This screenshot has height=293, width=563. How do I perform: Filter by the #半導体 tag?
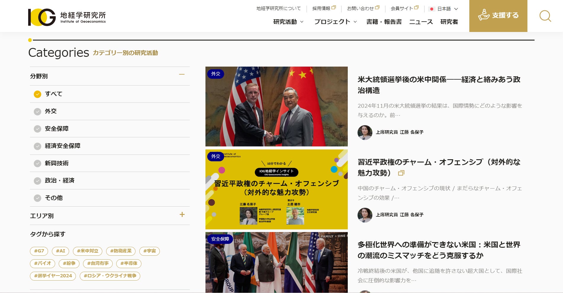click(x=129, y=263)
